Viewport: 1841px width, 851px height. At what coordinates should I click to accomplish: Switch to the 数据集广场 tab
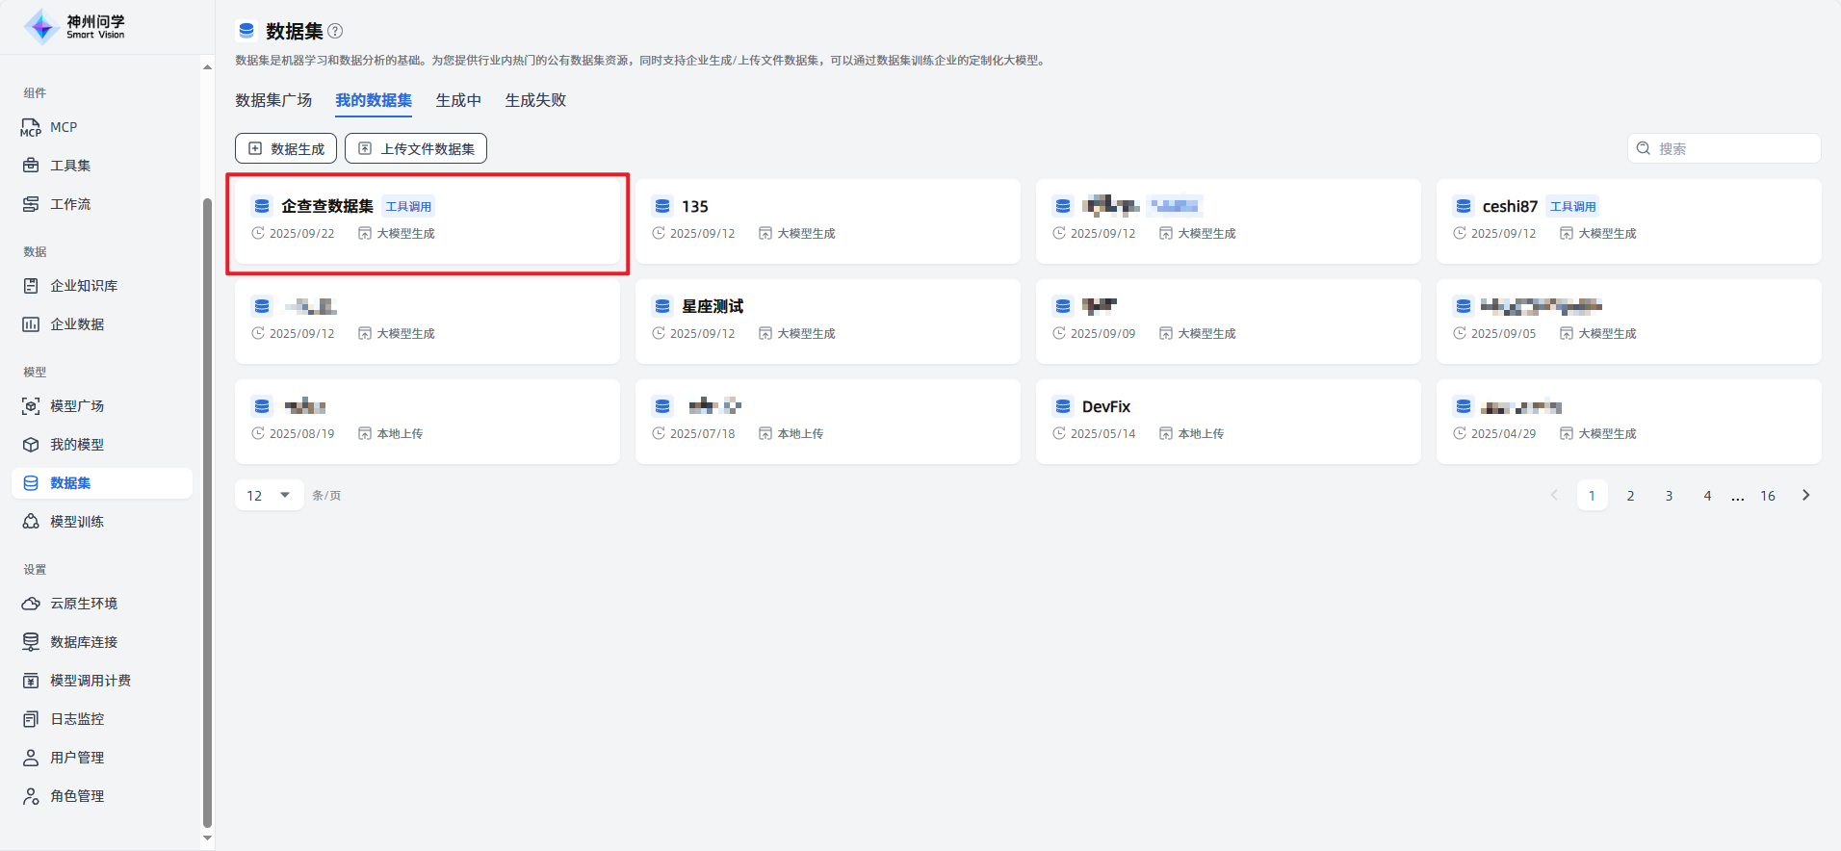[x=273, y=100]
